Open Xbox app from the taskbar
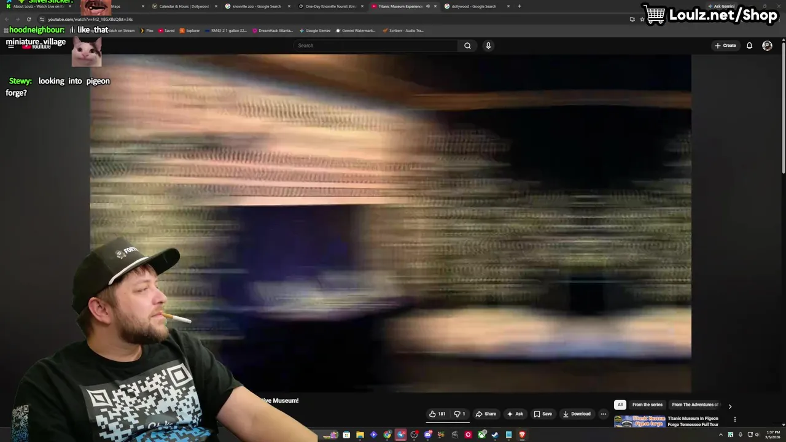Screen dimensions: 786x442 pyautogui.click(x=482, y=435)
